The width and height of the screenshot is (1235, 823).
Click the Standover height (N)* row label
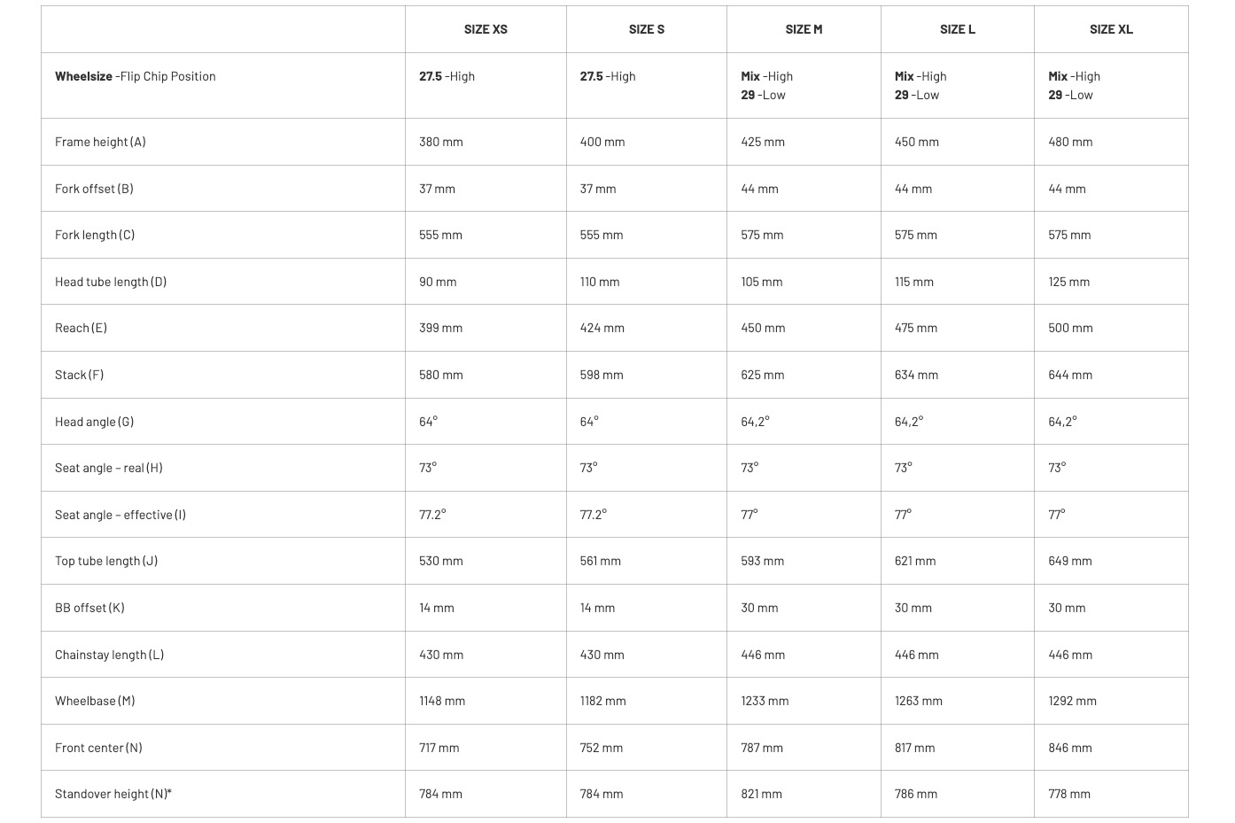pos(113,794)
